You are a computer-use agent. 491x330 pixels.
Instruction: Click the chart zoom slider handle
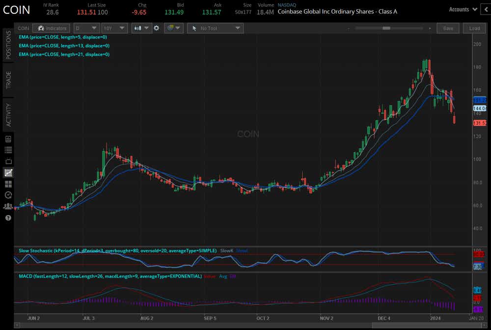pyautogui.click(x=386, y=28)
